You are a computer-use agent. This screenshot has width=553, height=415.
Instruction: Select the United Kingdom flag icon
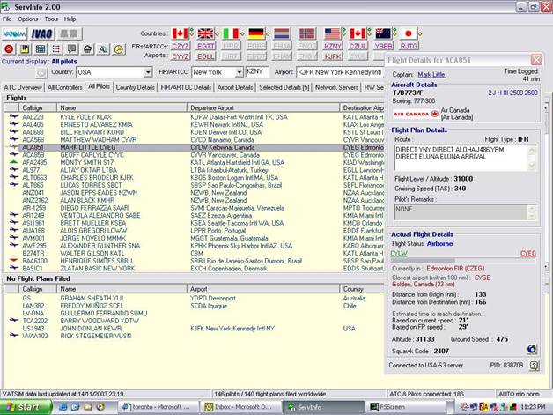206,33
